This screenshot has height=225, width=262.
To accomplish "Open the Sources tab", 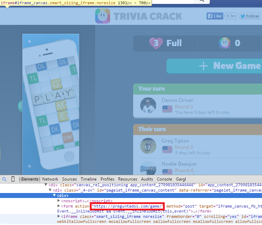I will [x=69, y=179].
